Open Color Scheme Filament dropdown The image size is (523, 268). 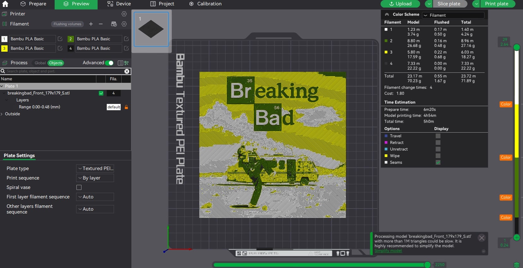click(x=453, y=15)
